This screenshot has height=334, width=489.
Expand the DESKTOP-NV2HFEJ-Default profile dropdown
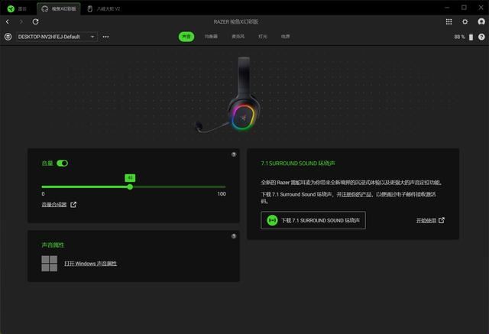57,37
